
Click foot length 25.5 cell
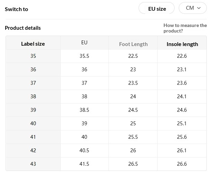pos(133,137)
